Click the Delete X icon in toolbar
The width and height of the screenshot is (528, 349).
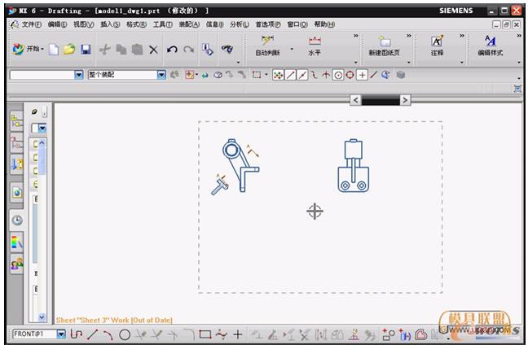[153, 50]
